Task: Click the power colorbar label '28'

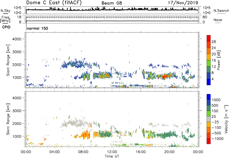Action: pyautogui.click(x=214, y=42)
